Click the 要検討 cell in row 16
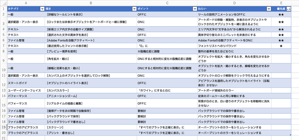The width and height of the screenshot is (299, 140). [x=167, y=111]
